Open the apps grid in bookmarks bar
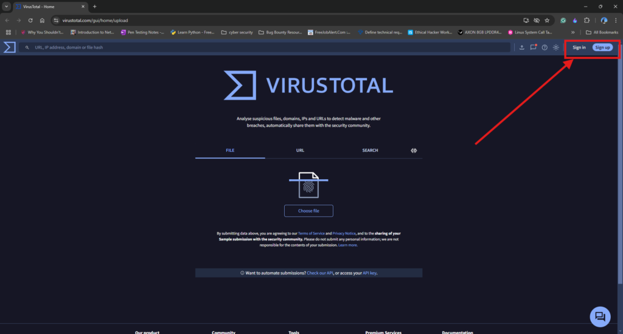Viewport: 623px width, 334px height. [x=9, y=32]
